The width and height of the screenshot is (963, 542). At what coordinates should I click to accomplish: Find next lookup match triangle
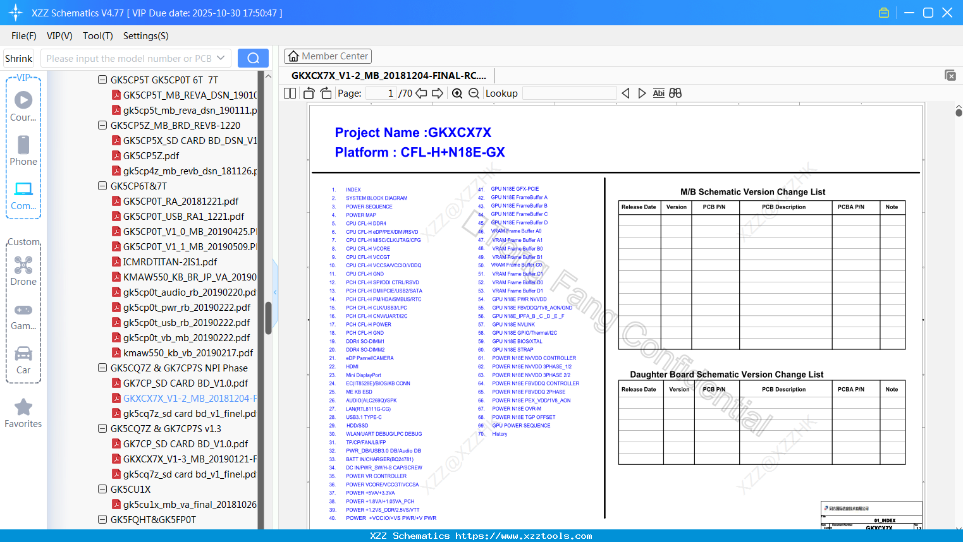pyautogui.click(x=642, y=93)
